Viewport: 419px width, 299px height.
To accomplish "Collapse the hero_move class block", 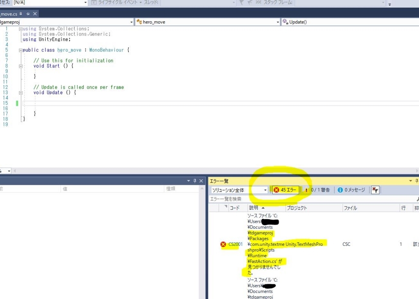I will tap(20, 50).
